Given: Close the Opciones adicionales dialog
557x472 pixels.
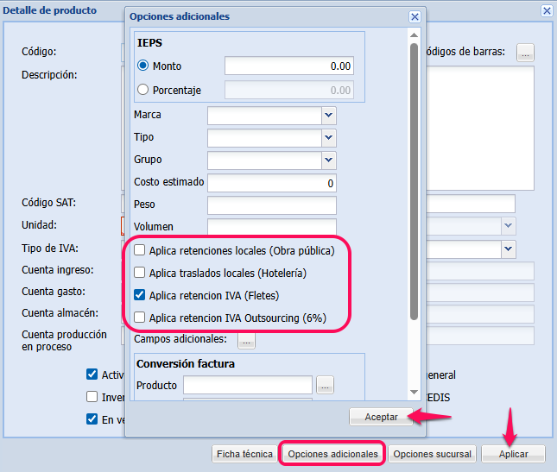Looking at the screenshot, I should click(x=415, y=16).
